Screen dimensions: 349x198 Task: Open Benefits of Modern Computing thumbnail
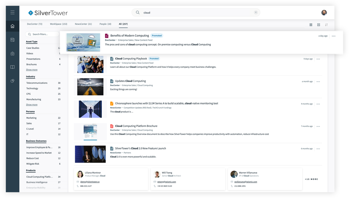click(x=83, y=42)
